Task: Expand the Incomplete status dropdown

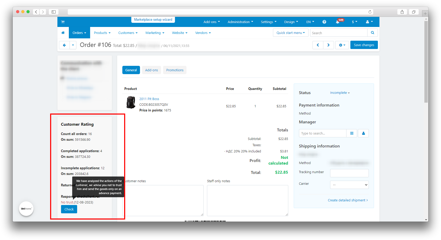Action: [340, 93]
